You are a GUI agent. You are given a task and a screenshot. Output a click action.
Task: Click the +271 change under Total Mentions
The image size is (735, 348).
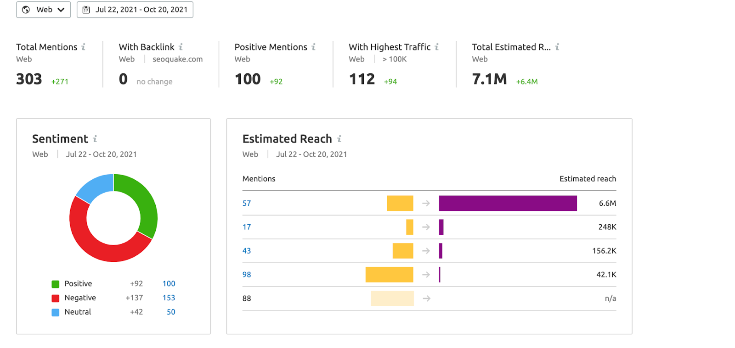point(60,82)
